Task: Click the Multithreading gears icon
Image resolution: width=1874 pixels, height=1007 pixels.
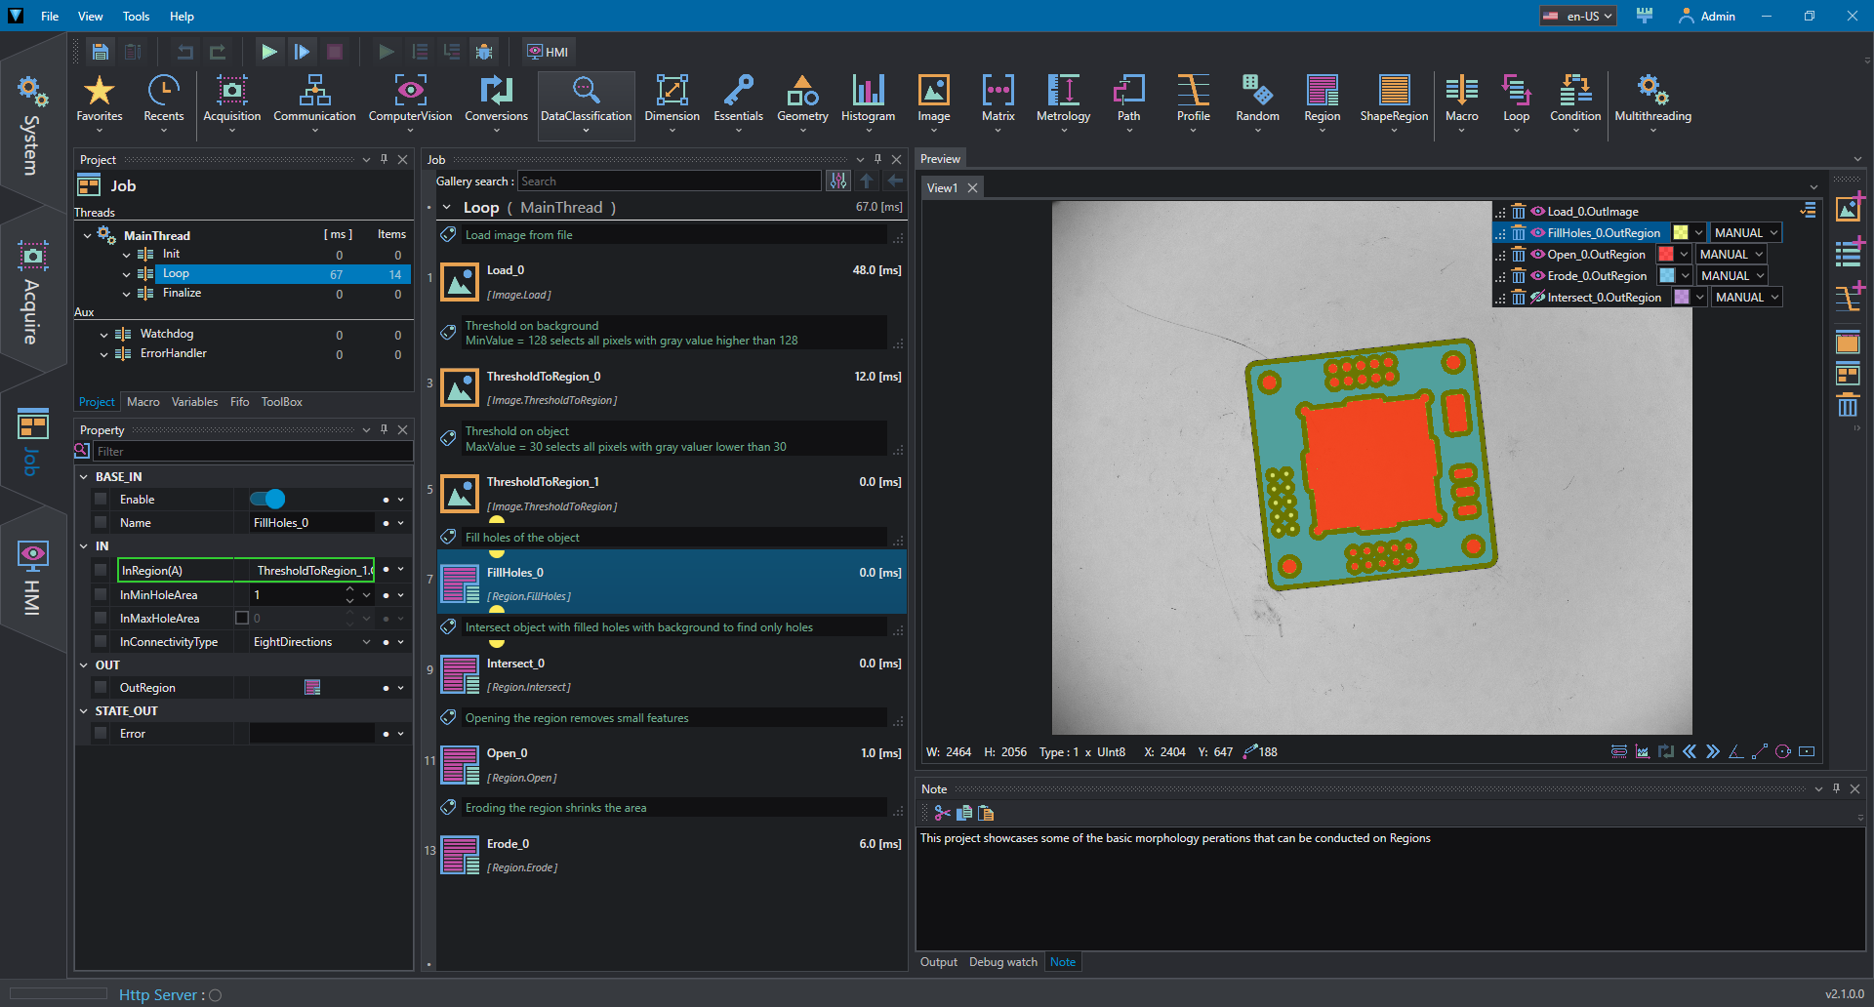Action: [x=1652, y=91]
